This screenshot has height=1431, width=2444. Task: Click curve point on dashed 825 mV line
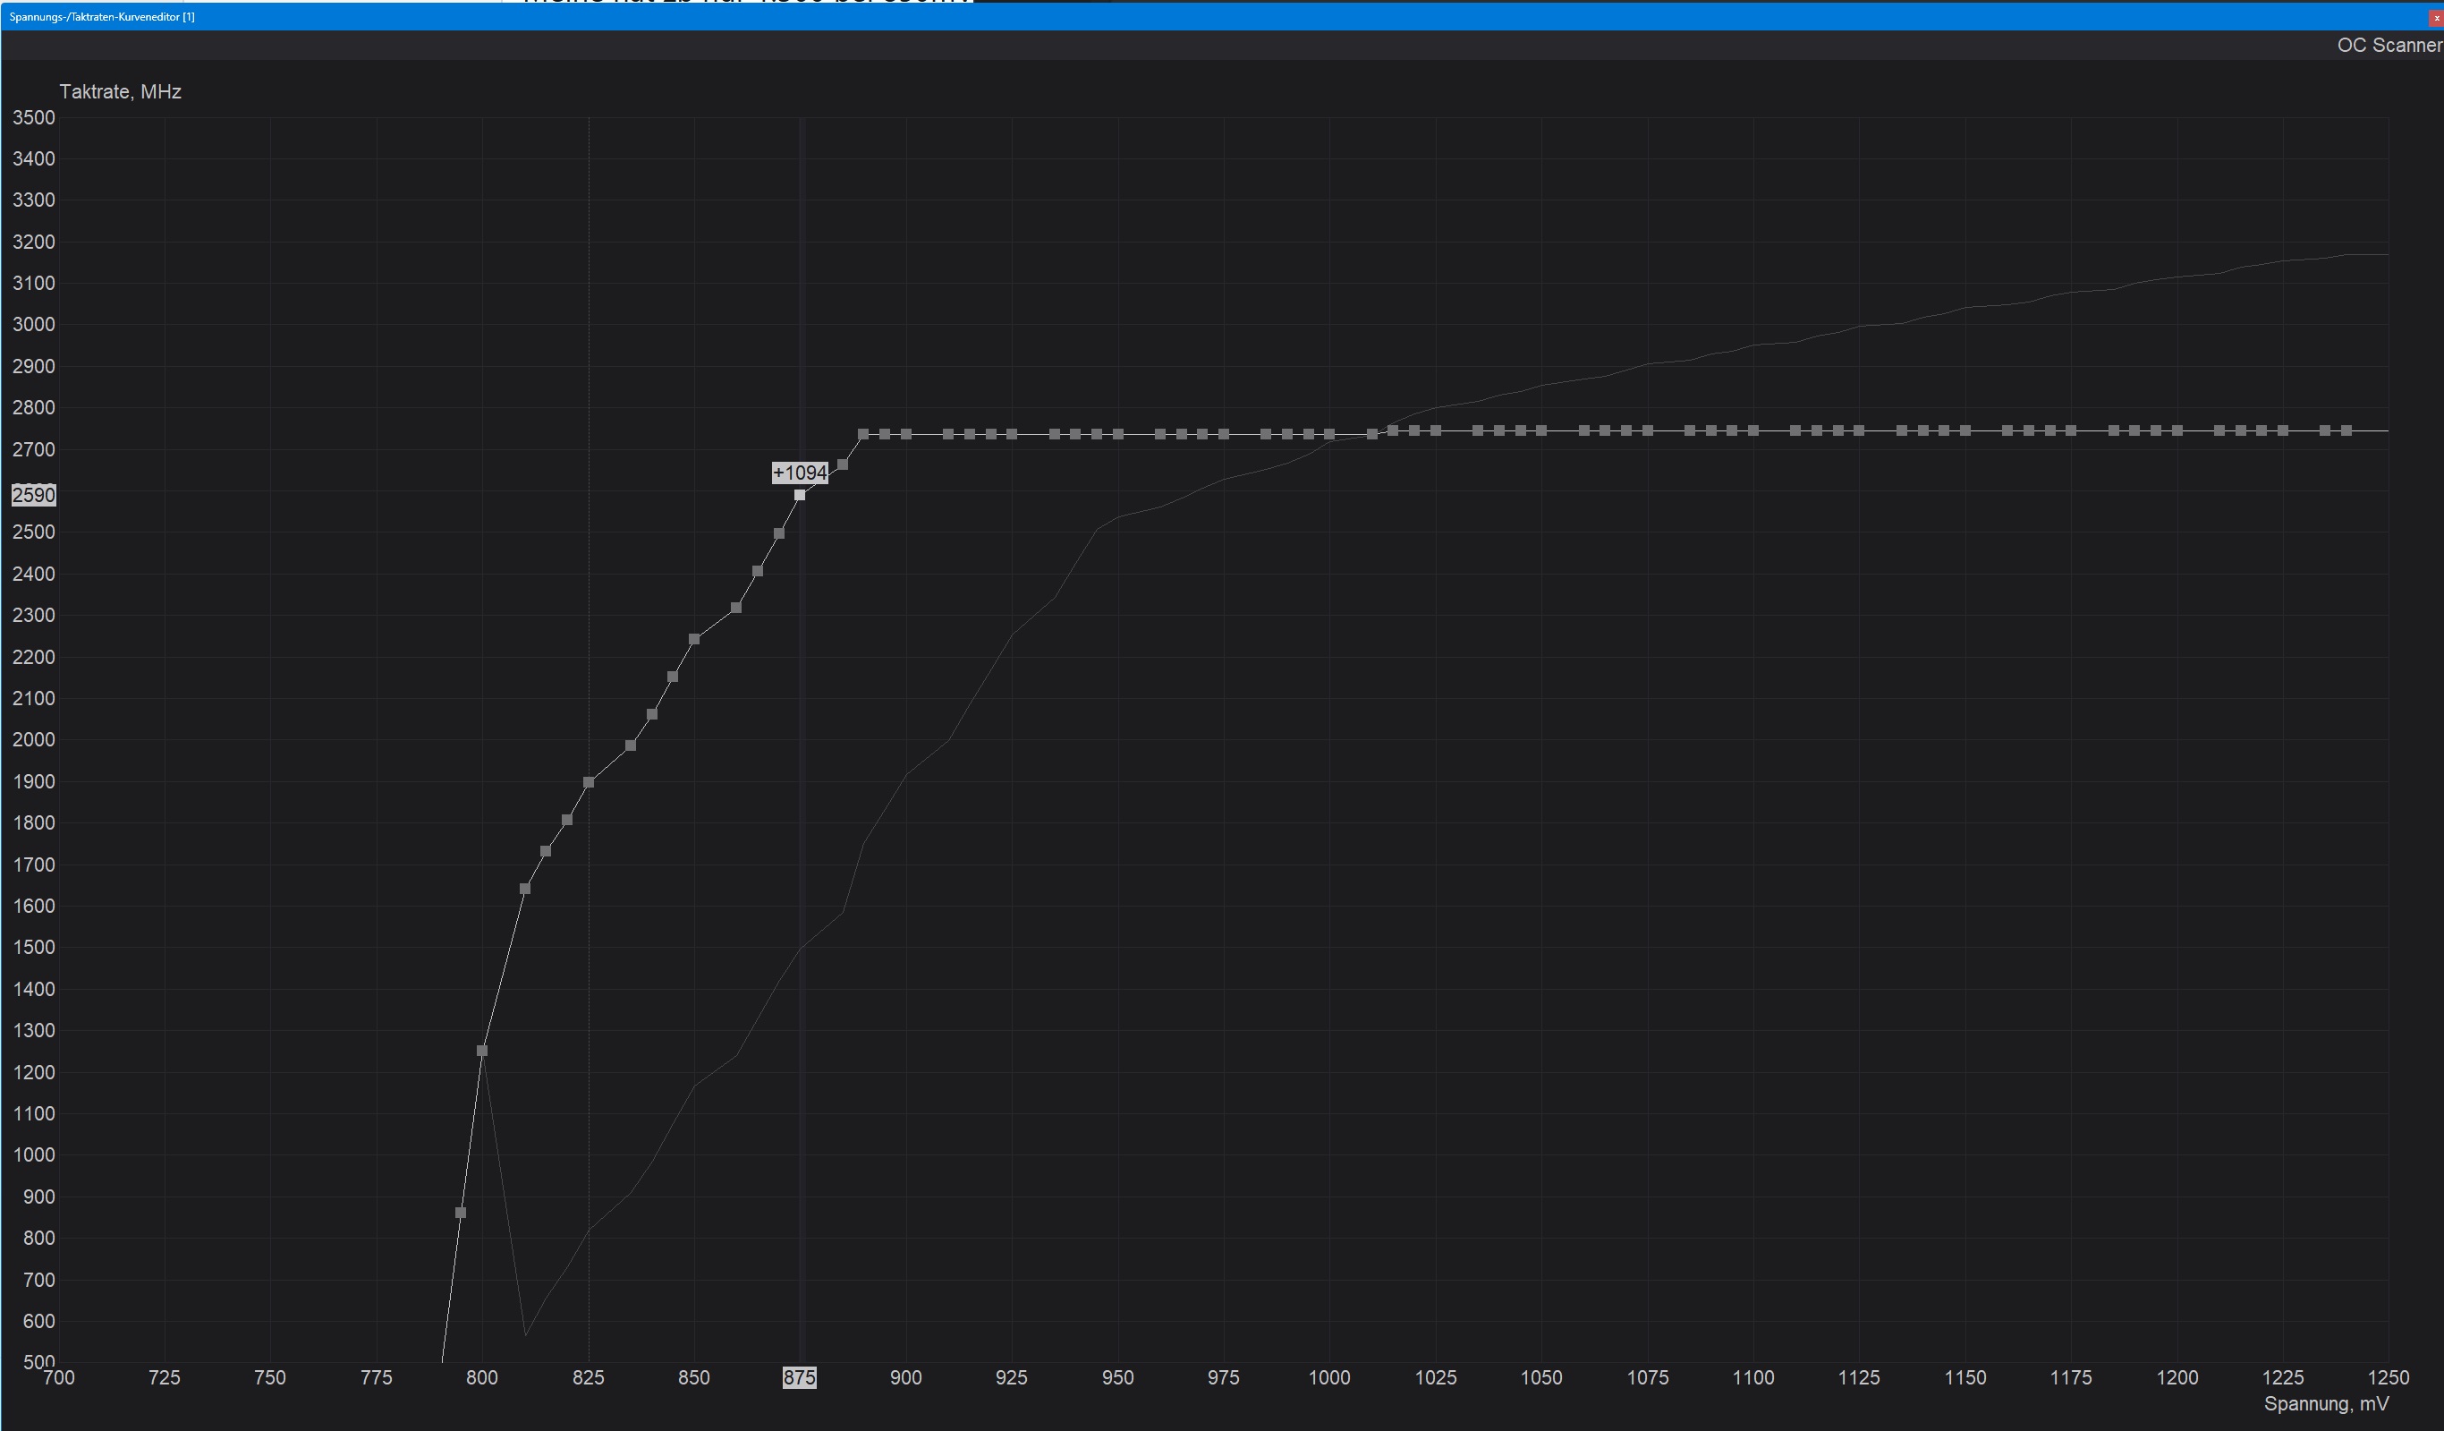point(589,782)
